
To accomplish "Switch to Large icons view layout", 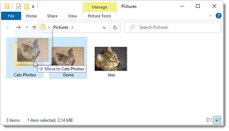I will (217, 120).
